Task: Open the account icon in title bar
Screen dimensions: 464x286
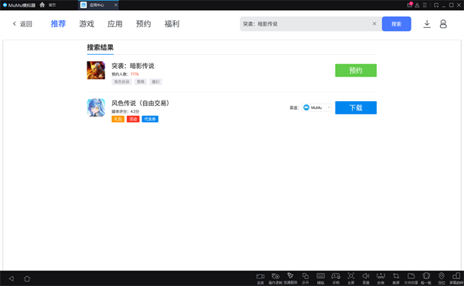Action: [x=417, y=5]
